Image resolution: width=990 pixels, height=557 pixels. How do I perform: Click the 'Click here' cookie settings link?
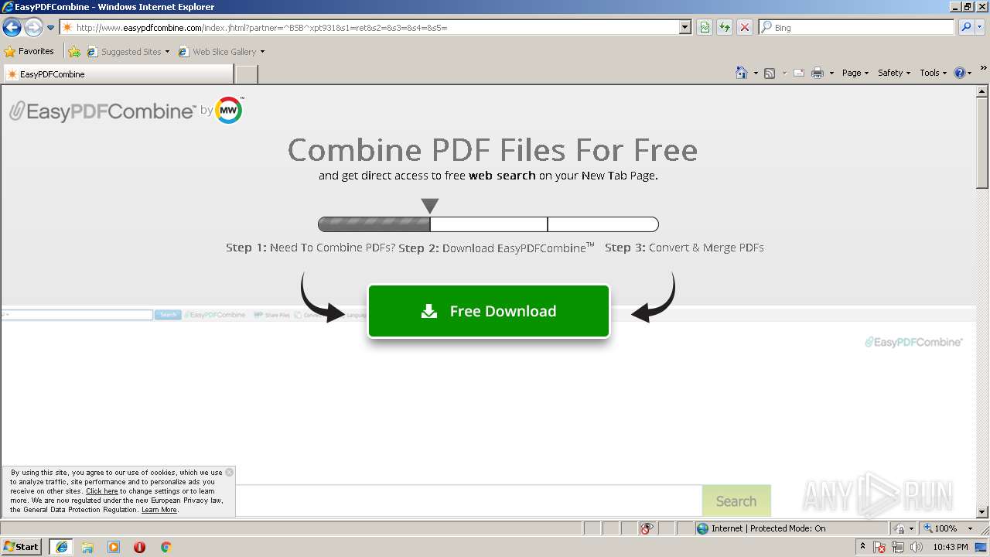click(x=102, y=491)
